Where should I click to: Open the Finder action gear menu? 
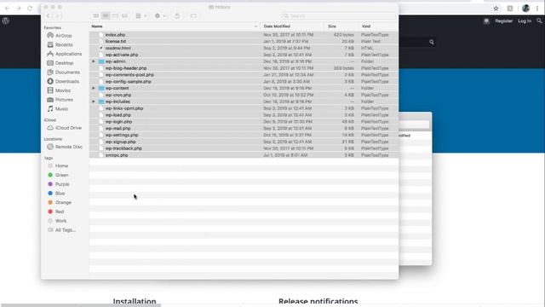160,15
